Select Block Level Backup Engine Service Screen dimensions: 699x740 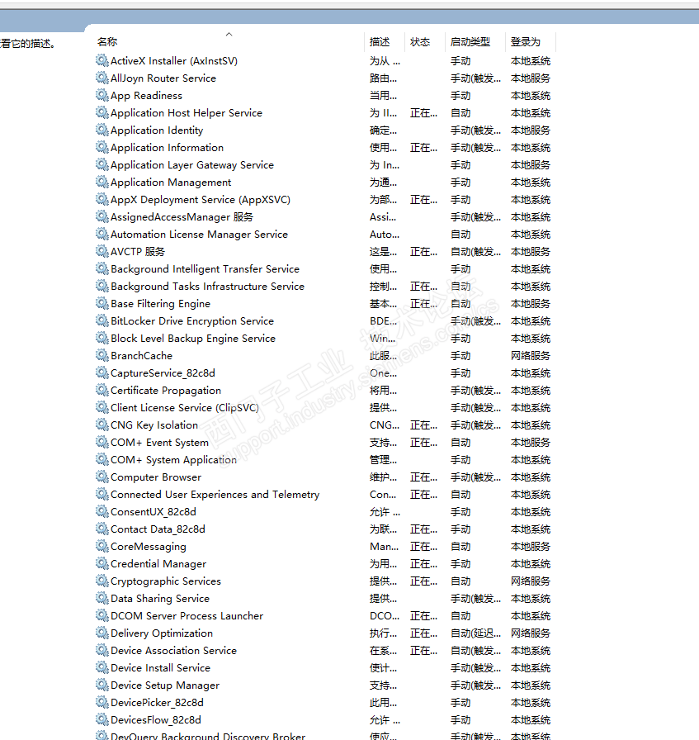193,339
